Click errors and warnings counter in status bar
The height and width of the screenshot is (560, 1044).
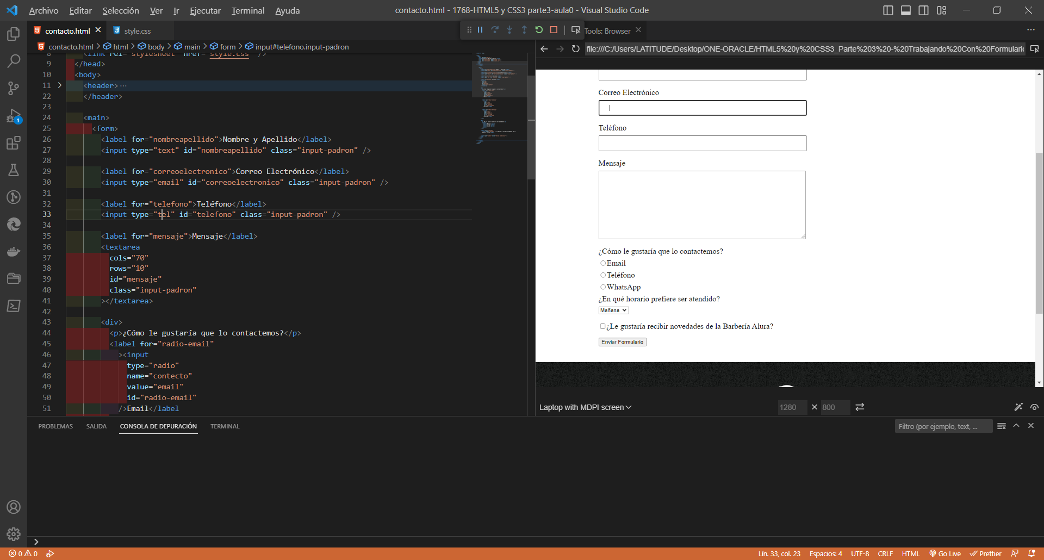pos(23,553)
